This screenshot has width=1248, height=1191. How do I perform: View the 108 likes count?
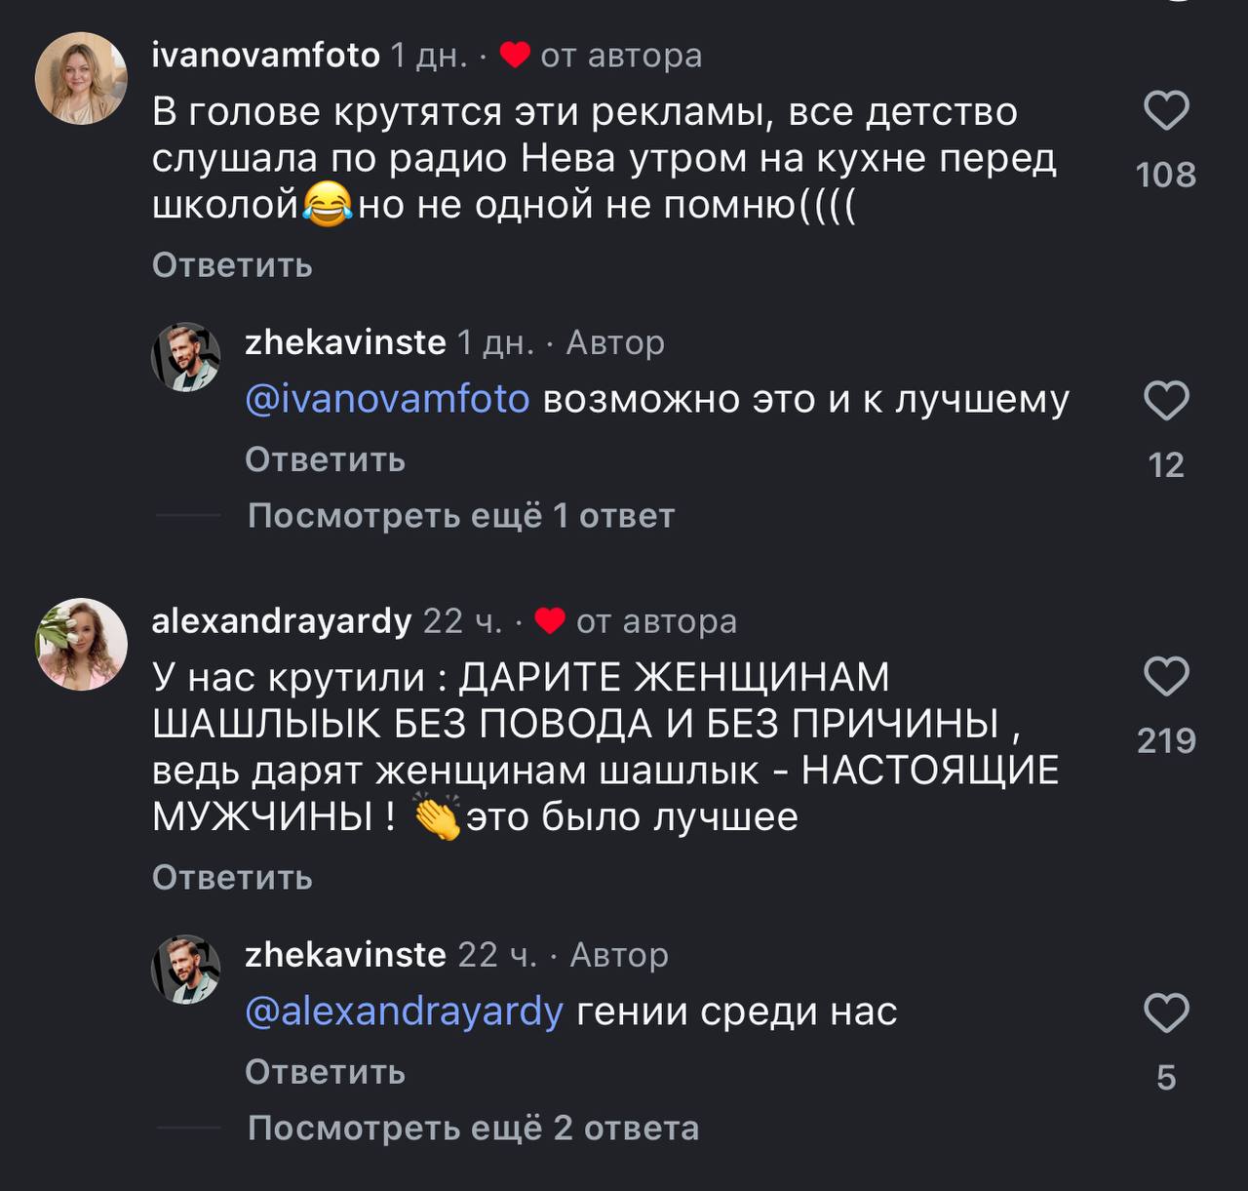(x=1166, y=176)
